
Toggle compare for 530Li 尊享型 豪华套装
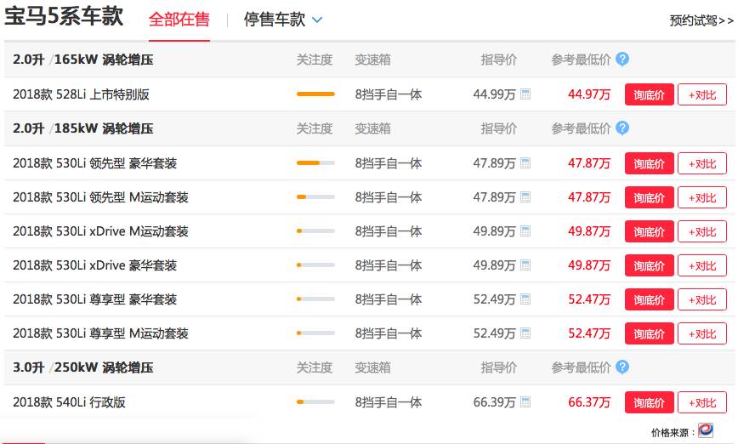click(702, 299)
